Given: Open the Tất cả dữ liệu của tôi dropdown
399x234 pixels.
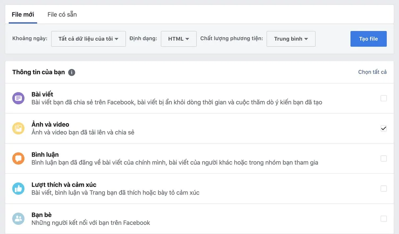Looking at the screenshot, I should click(x=88, y=39).
